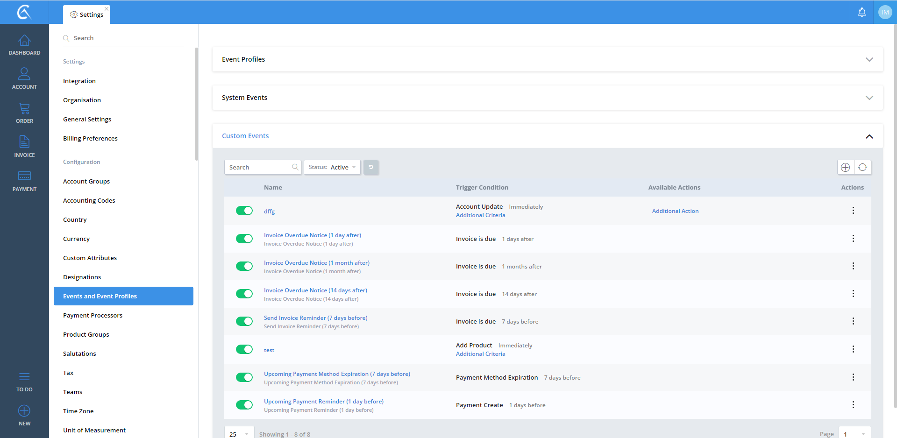Click Additional Action link for dffg
The height and width of the screenshot is (438, 897).
point(675,211)
